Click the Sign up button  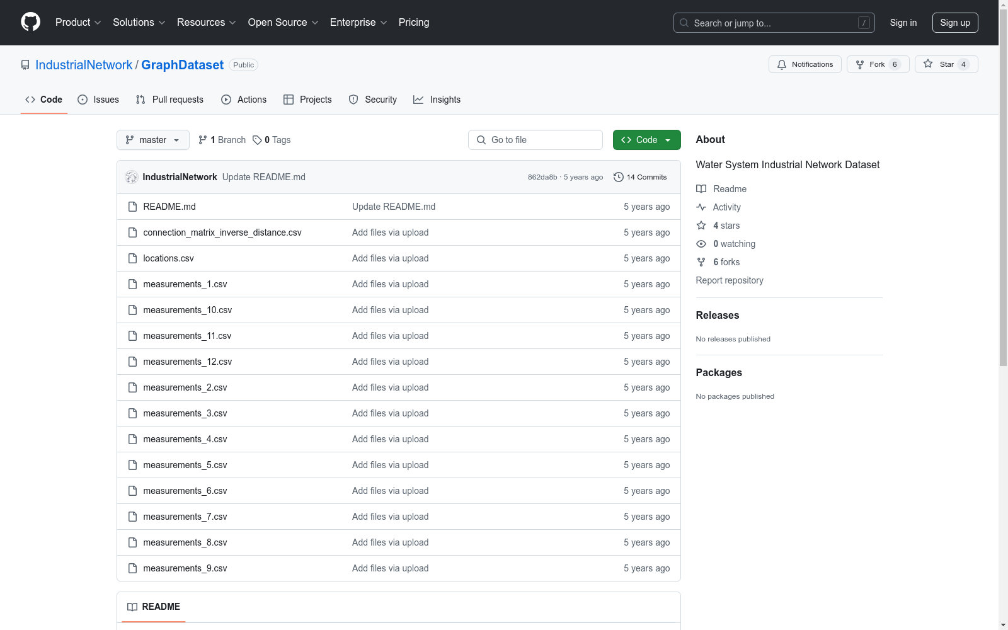coord(955,23)
